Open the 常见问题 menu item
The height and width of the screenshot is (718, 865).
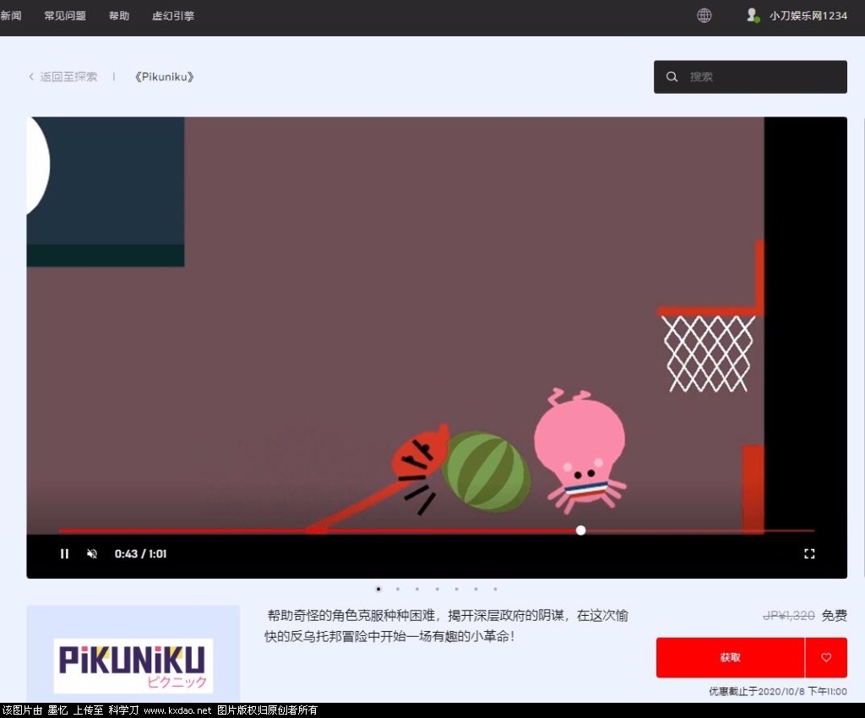[65, 15]
